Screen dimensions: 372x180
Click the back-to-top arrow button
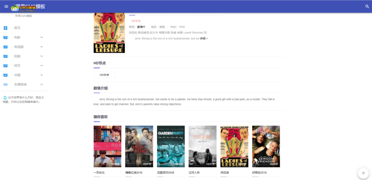pos(363,173)
